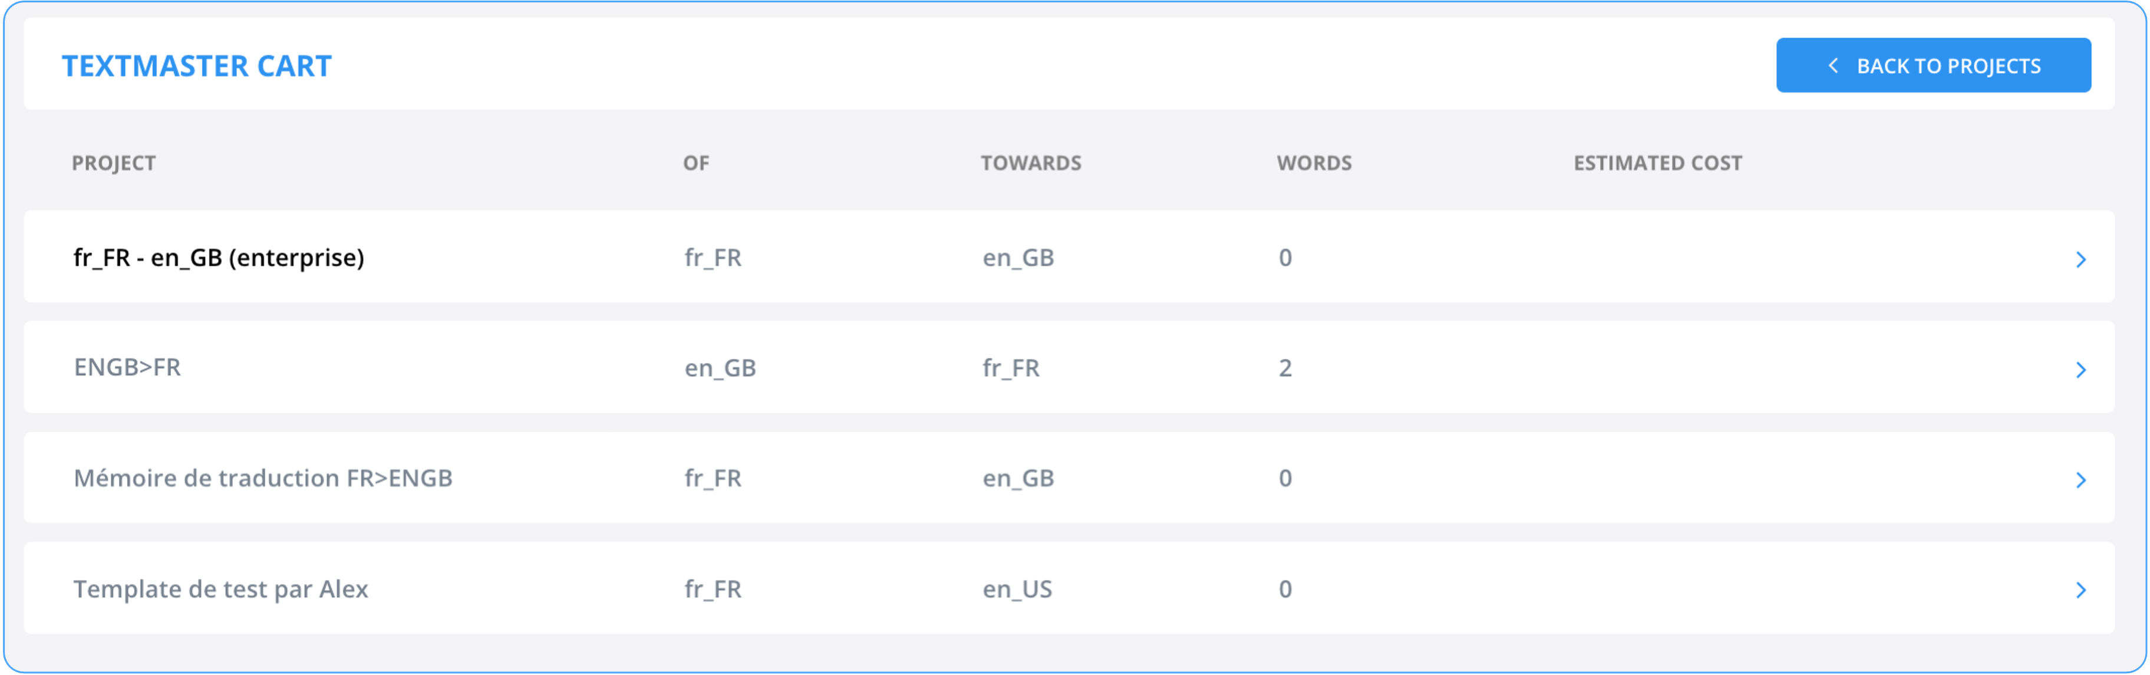Click the ESTIMATED COST column header
The height and width of the screenshot is (675, 2150).
tap(1657, 163)
